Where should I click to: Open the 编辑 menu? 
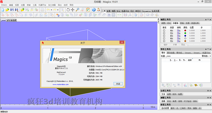pyautogui.click(x=11, y=5)
